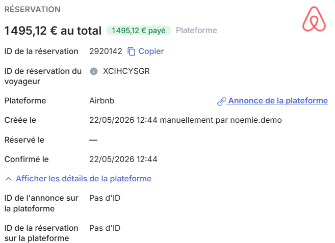Click the 'RÉSERVATION' section header
The height and width of the screenshot is (243, 335).
point(33,9)
